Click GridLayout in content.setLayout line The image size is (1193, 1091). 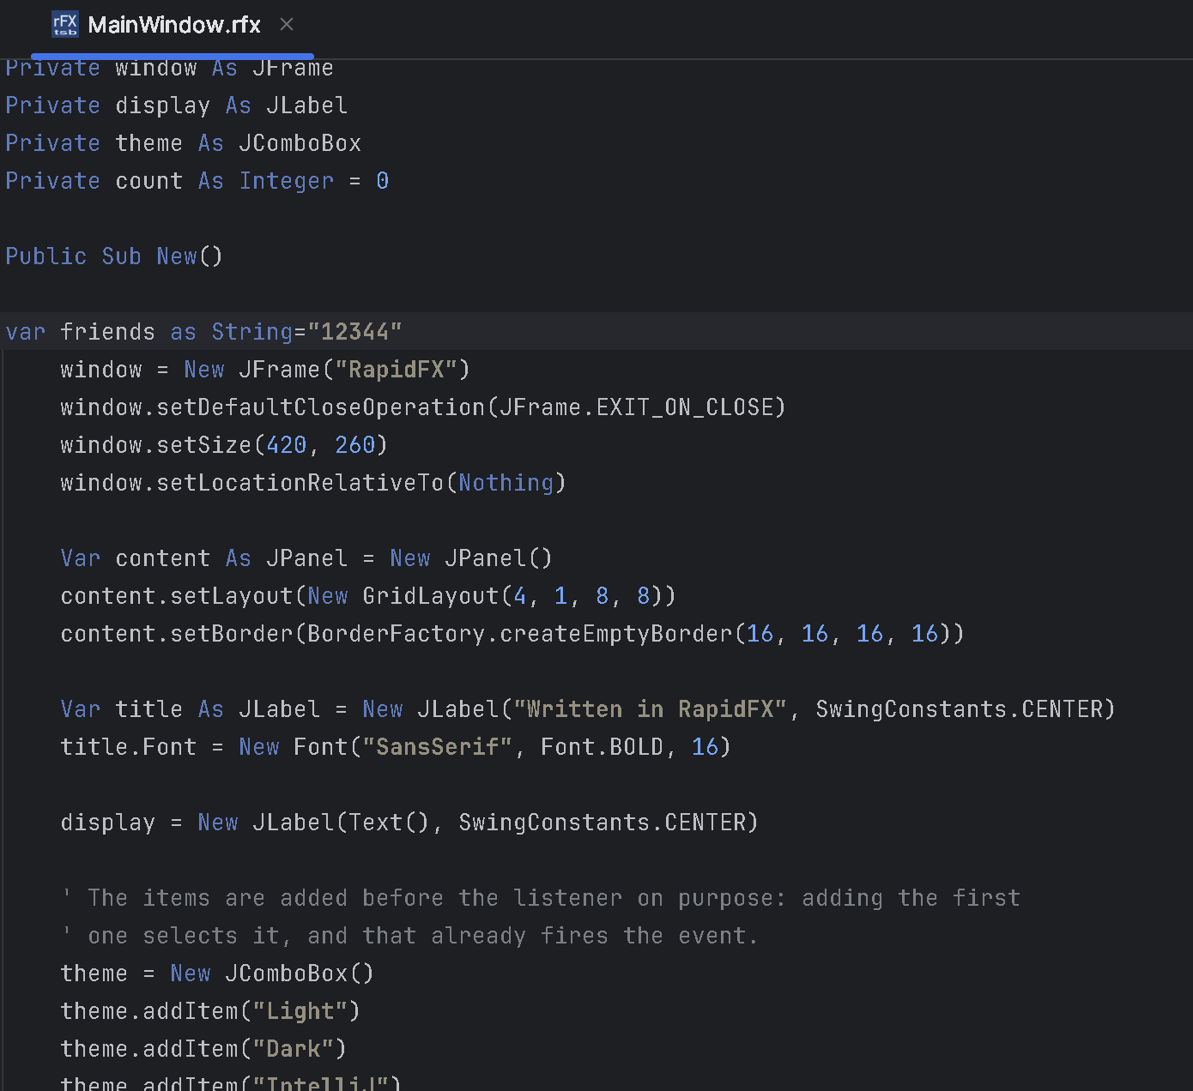[x=431, y=596]
